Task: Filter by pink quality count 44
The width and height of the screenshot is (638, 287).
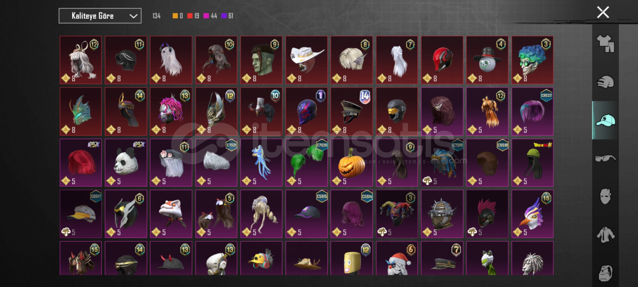Action: 210,16
